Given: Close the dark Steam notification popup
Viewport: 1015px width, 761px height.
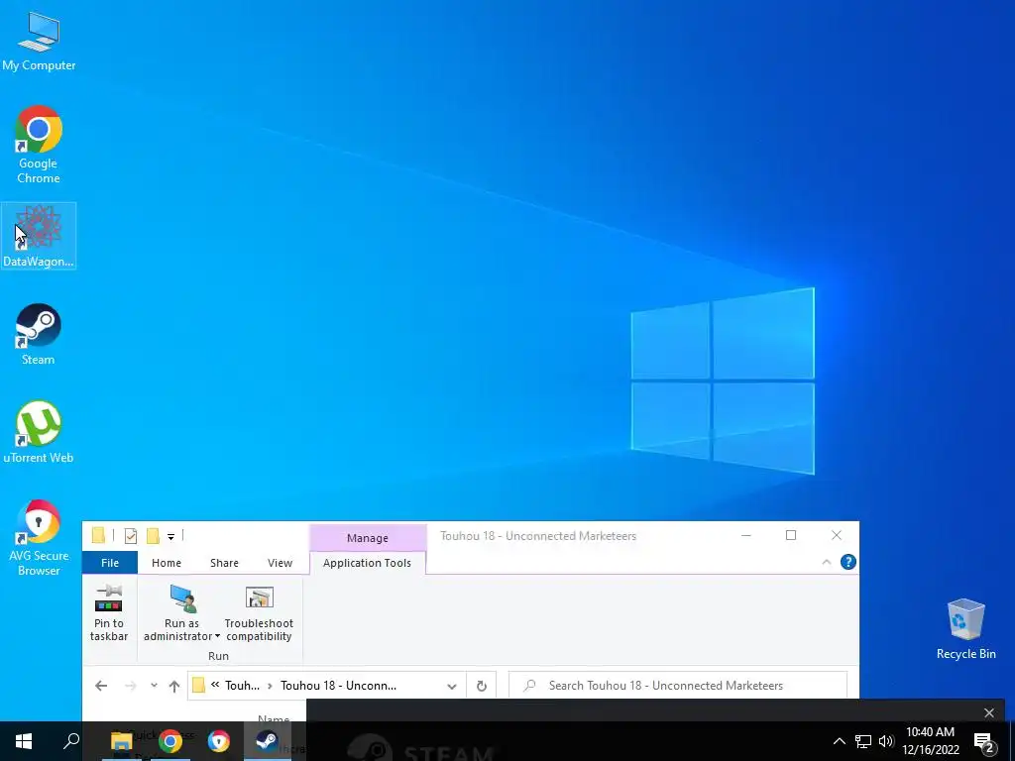Looking at the screenshot, I should [x=988, y=713].
